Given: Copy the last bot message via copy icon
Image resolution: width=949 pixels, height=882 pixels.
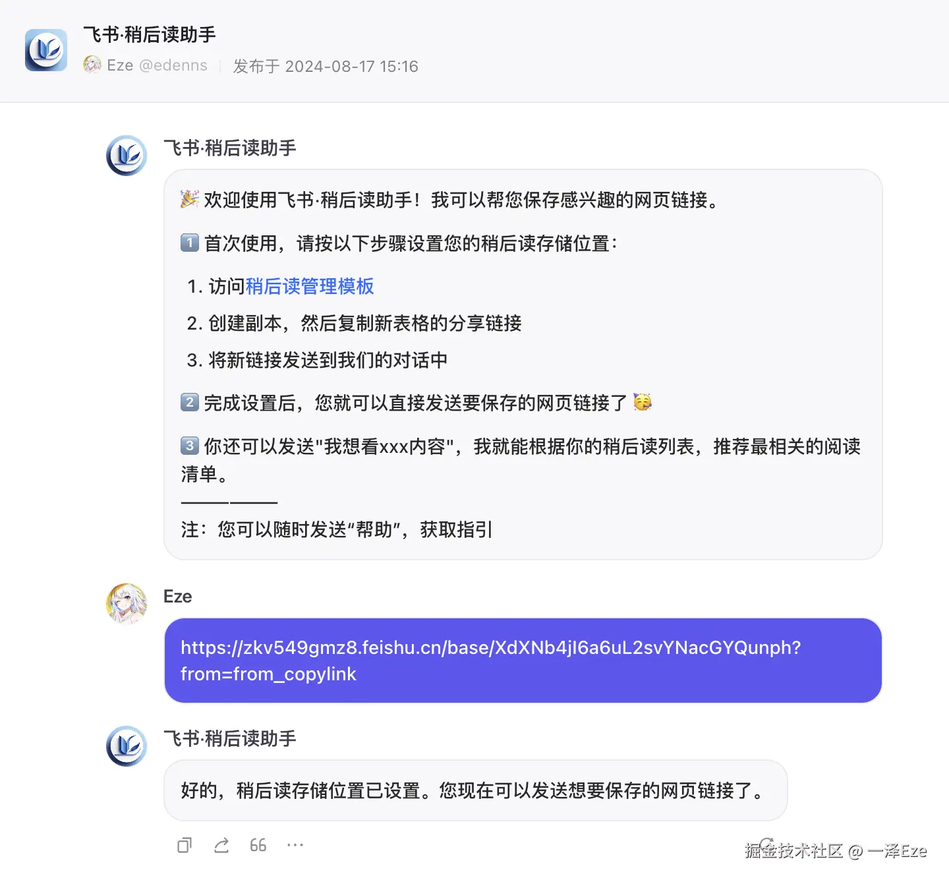Looking at the screenshot, I should tap(185, 845).
